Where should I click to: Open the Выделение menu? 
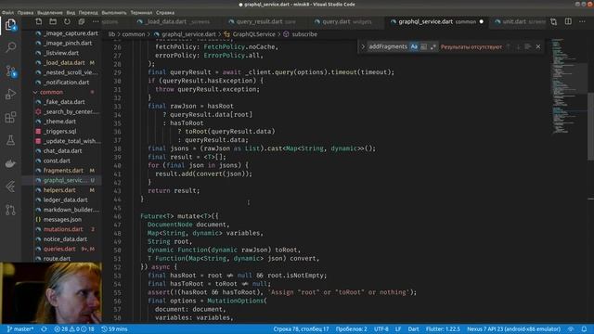pyautogui.click(x=50, y=12)
